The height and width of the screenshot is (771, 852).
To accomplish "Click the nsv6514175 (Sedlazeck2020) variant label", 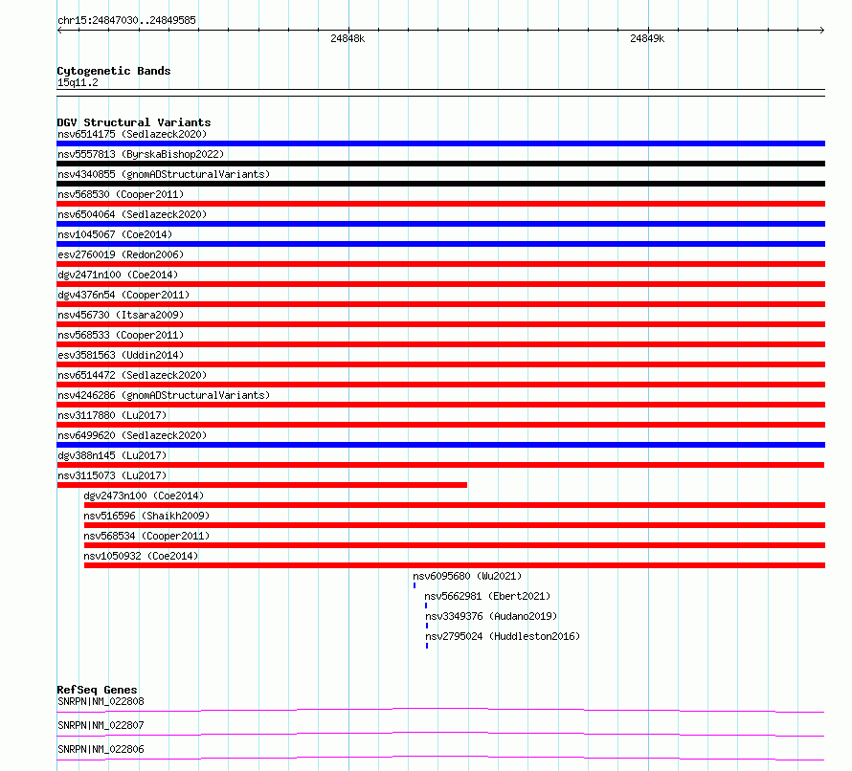I will tap(132, 134).
